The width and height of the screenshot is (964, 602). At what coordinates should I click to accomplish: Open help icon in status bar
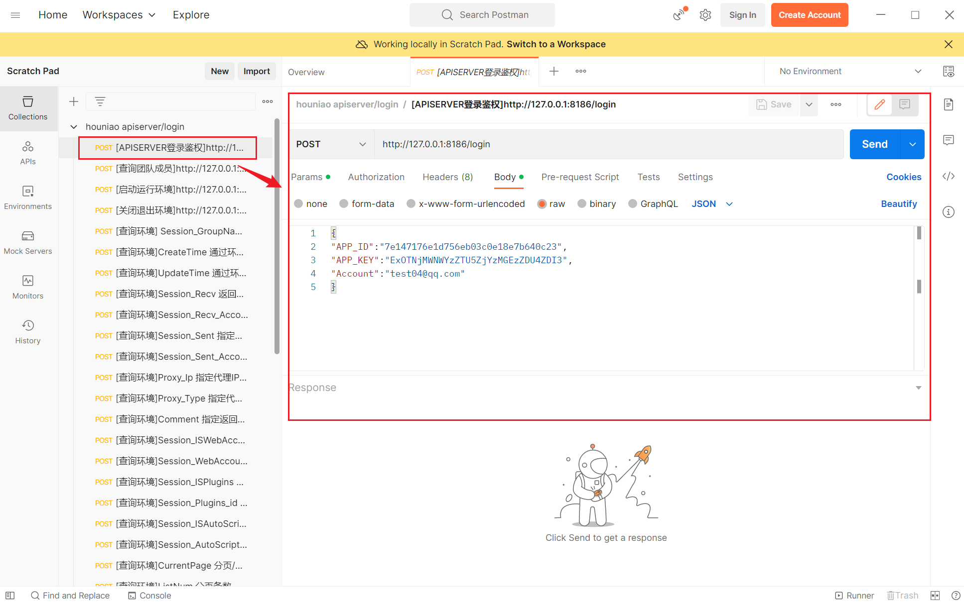(955, 596)
